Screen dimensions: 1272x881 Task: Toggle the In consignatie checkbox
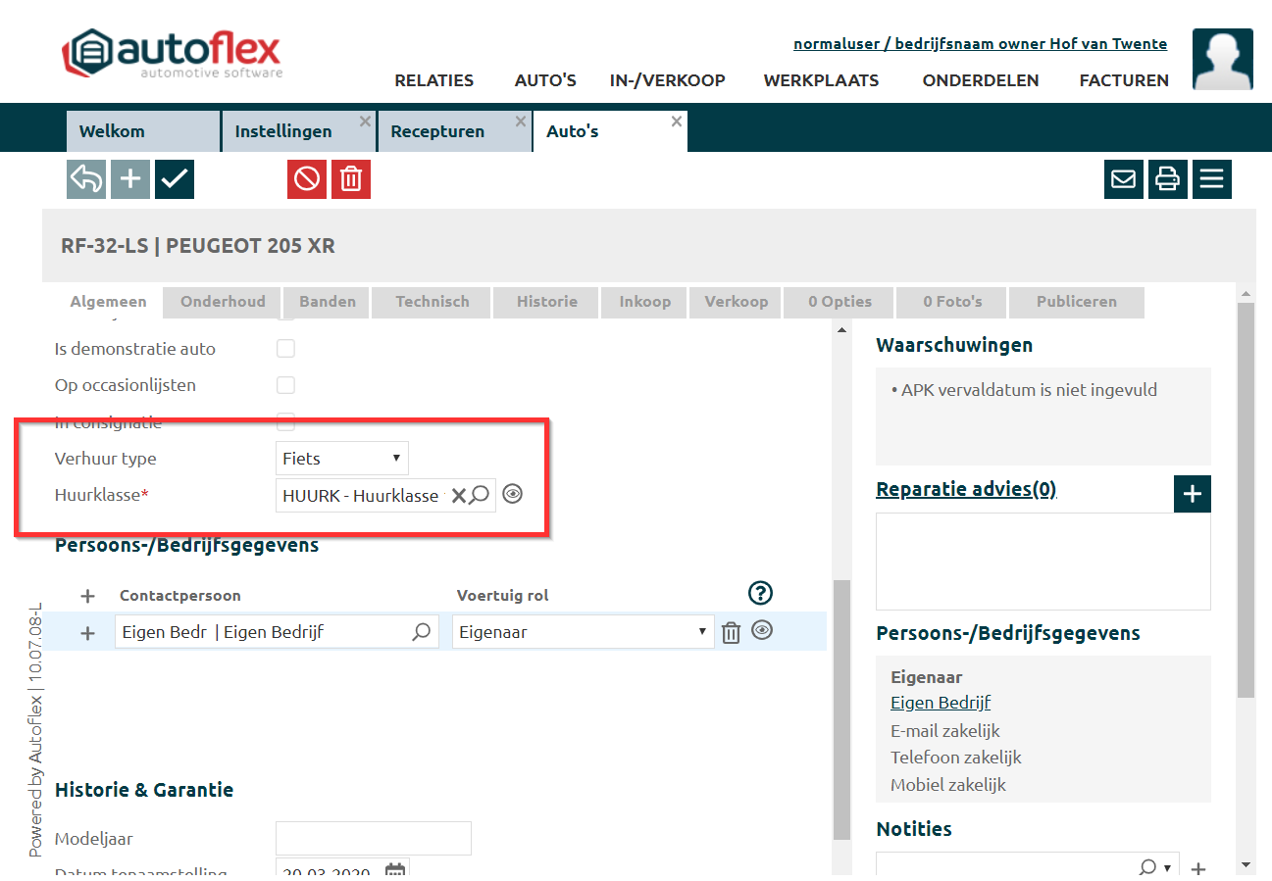click(x=285, y=422)
